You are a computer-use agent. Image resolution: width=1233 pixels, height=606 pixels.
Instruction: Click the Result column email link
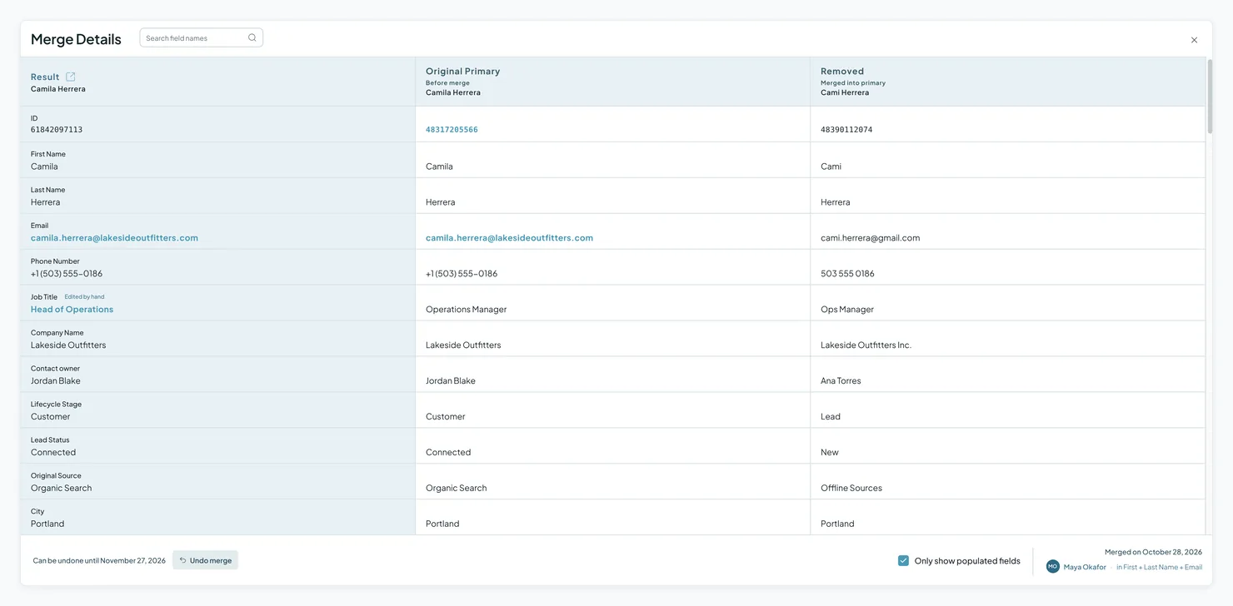click(114, 238)
